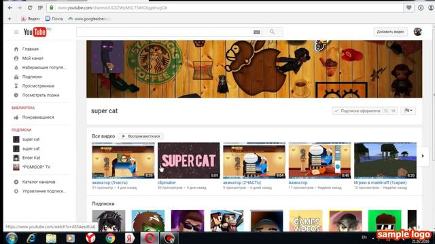This screenshot has width=435, height=244.
Task: Click the Подписки section heading on channel
Action: click(103, 203)
